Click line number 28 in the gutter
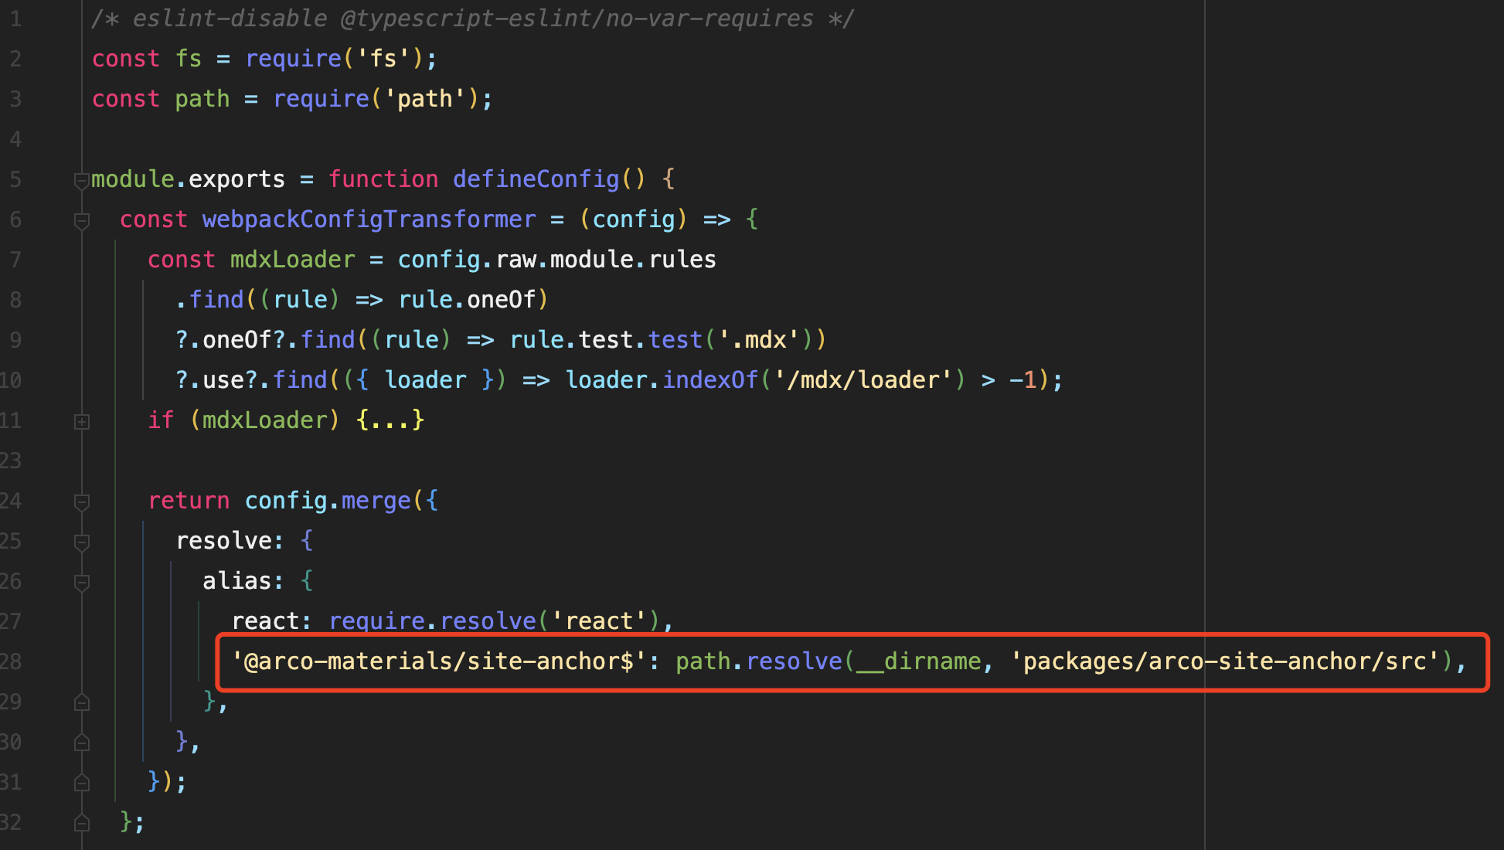The image size is (1504, 850). [11, 661]
